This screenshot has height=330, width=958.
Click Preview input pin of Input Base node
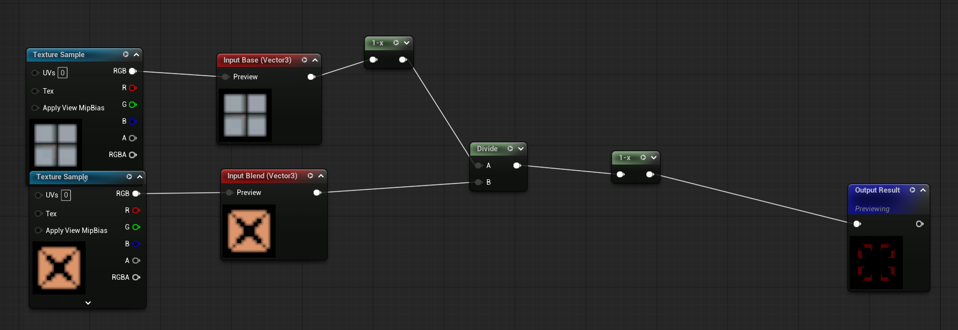click(225, 77)
